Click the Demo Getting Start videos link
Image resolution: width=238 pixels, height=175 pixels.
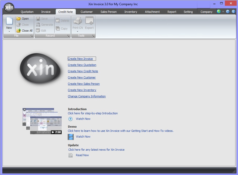[x=120, y=131]
